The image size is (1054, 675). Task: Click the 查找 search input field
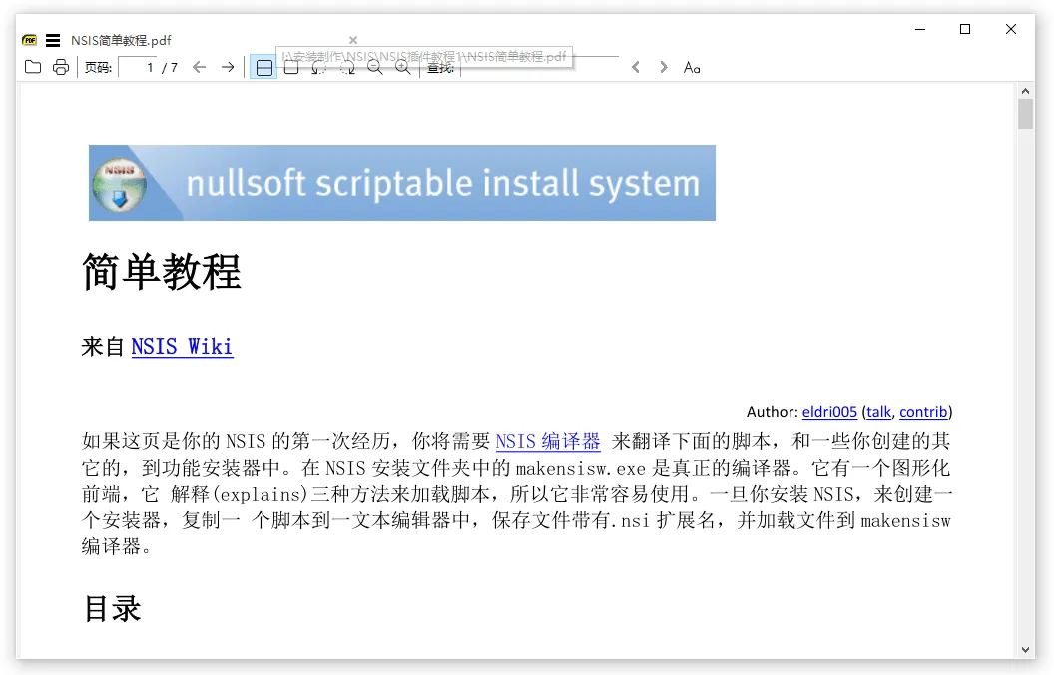(x=539, y=67)
